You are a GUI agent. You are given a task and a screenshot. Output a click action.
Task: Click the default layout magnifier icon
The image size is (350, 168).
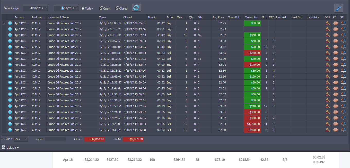pos(4,147)
